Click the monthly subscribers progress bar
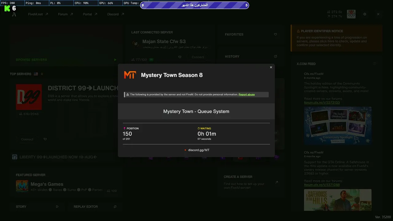Viewport: 393px width, 221px height. coord(195,5)
